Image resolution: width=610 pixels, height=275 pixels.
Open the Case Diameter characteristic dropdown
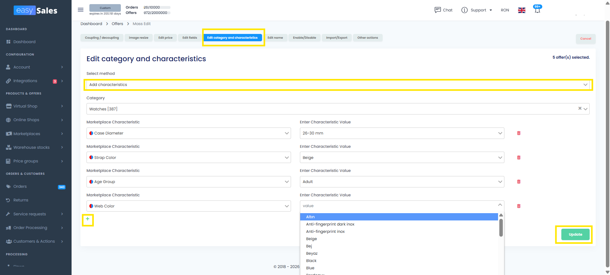pos(189,133)
